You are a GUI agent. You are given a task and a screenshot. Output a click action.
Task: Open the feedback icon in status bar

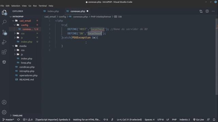point(208,120)
